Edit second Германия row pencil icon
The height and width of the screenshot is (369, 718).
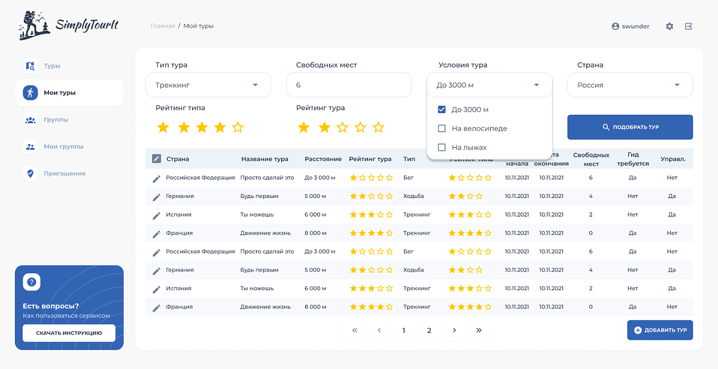[x=156, y=271]
